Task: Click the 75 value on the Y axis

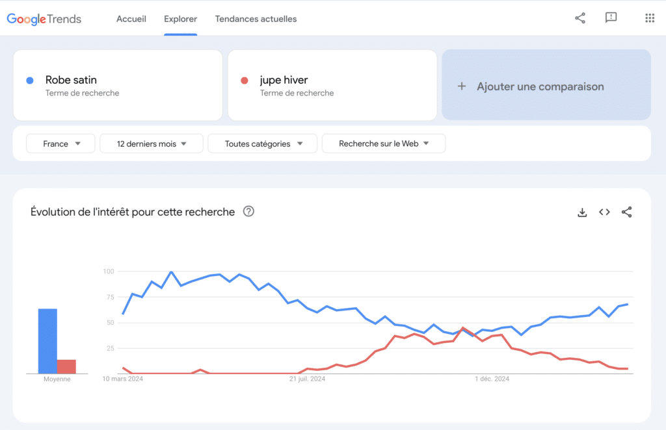Action: (111, 297)
